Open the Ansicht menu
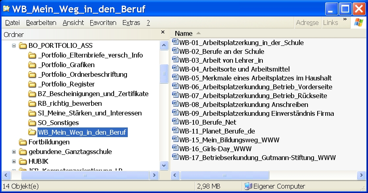Image resolution: width=368 pixels, height=193 pixels. tap(73, 23)
